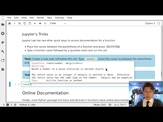Click the Shift+Tab inline code text
The image size is (163, 122).
113,47
